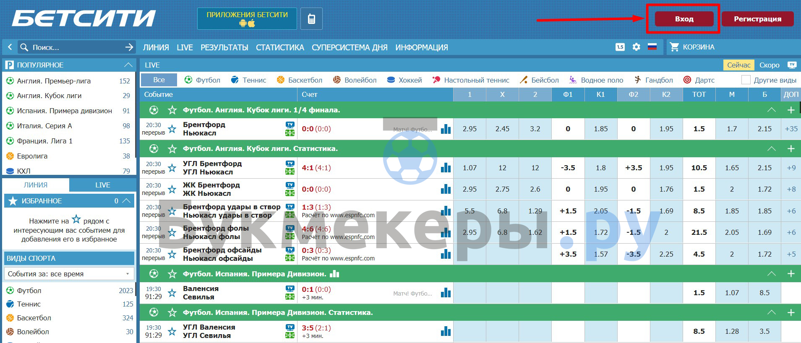Select odds 2.95 for Брентфорд win
This screenshot has height=343, width=801.
point(470,129)
